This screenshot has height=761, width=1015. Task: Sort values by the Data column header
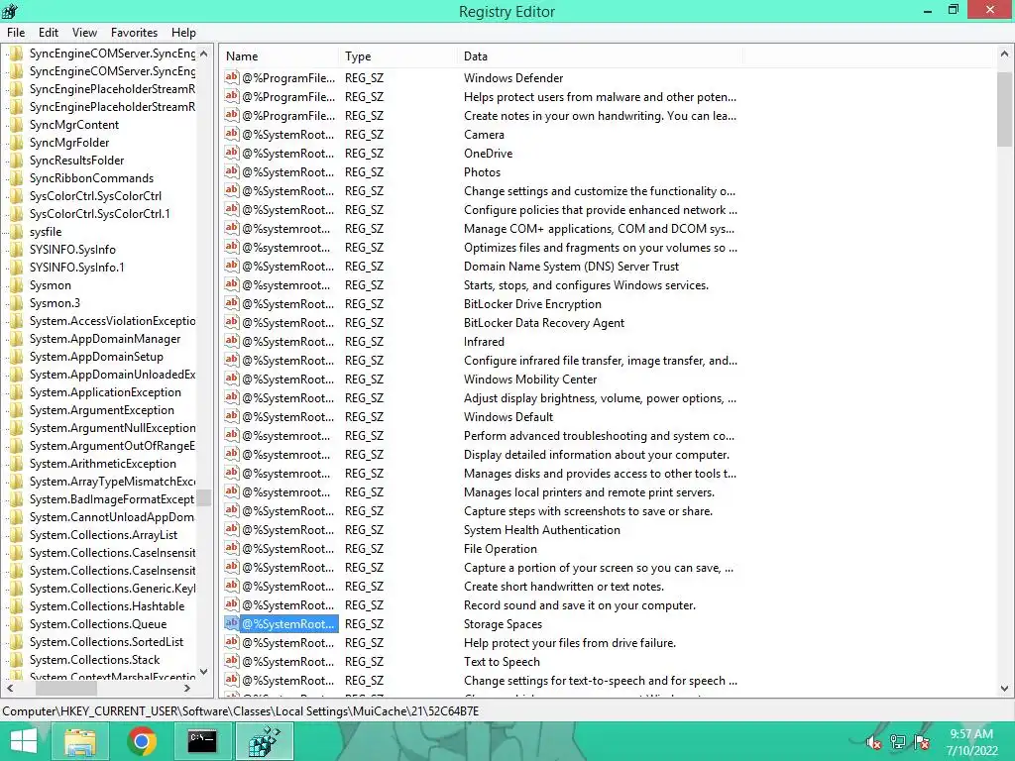[x=600, y=56]
